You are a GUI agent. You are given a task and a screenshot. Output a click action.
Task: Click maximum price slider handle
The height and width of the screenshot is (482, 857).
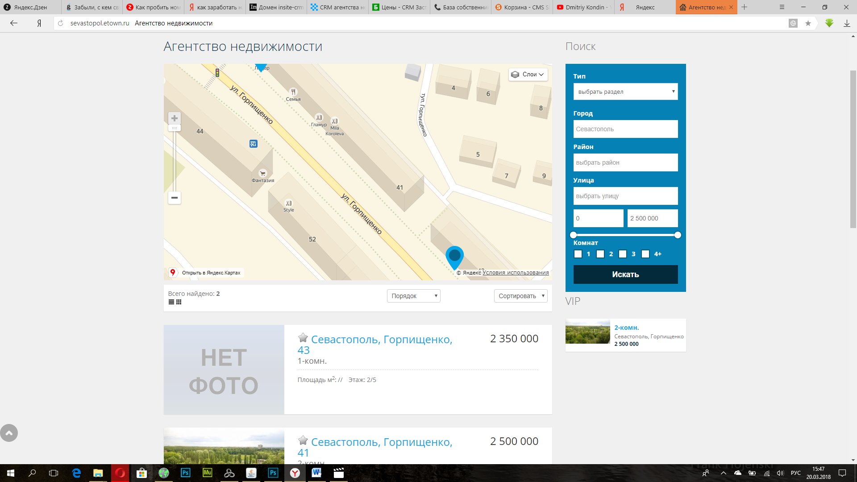[678, 235]
